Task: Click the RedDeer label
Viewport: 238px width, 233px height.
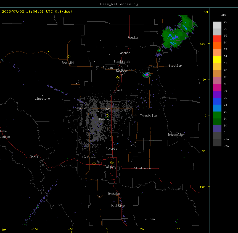Action: (x=121, y=71)
